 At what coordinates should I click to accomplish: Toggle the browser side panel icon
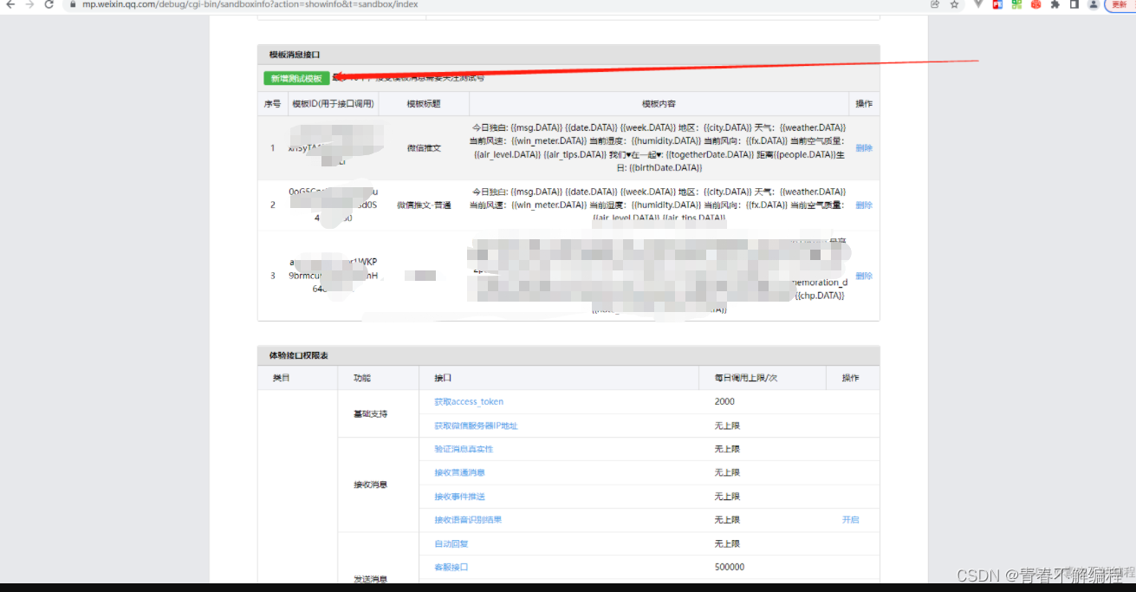tap(1074, 4)
